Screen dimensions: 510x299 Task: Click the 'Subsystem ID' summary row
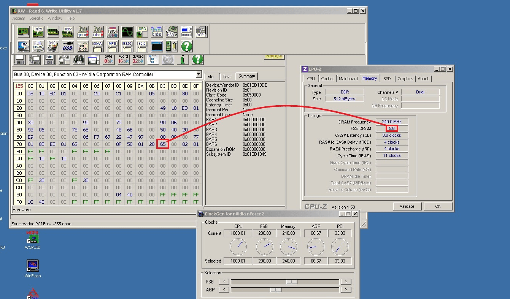[x=245, y=154]
